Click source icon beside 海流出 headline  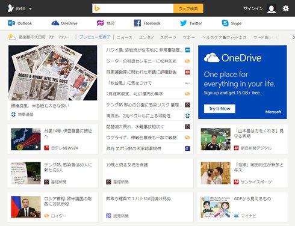click(x=187, y=116)
